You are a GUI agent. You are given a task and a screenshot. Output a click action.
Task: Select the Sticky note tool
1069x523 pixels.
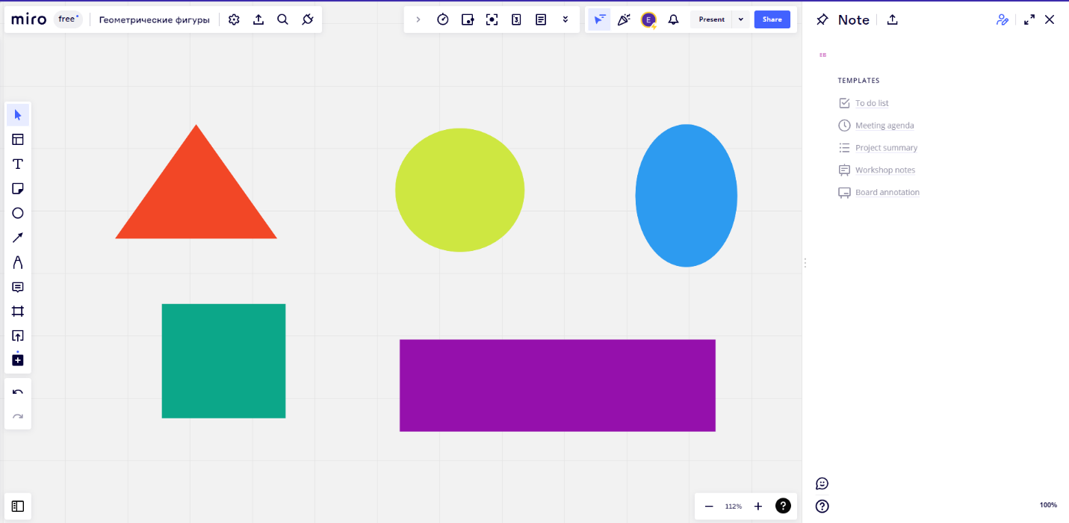point(18,188)
